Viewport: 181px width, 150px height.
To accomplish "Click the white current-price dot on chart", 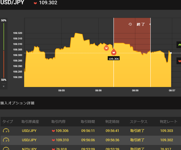I will click(x=171, y=53).
